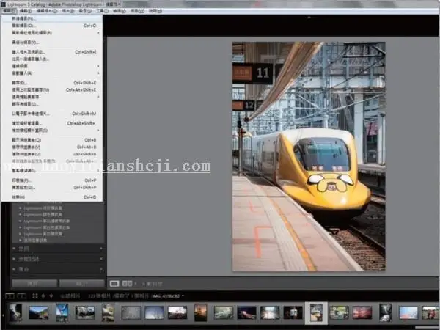Open the Tools (T) menu in menu bar

[x=102, y=11]
